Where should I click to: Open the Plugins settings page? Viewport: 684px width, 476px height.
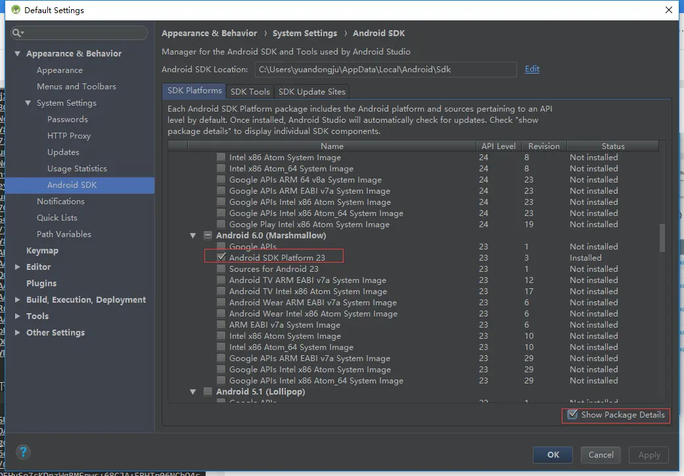[41, 284]
